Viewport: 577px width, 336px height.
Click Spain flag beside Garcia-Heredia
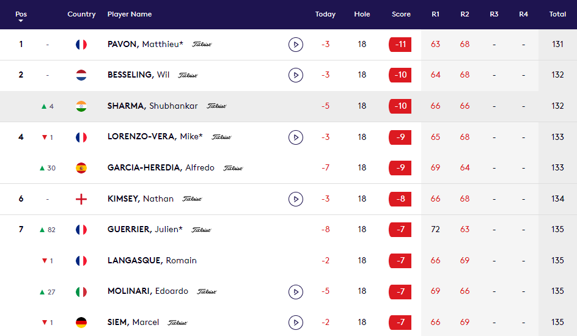81,168
